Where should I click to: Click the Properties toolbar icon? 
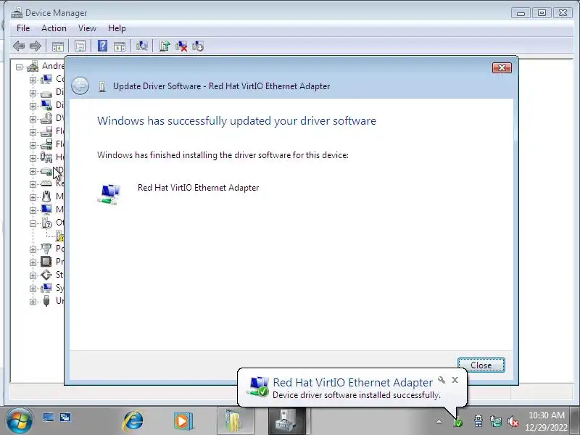pos(80,46)
